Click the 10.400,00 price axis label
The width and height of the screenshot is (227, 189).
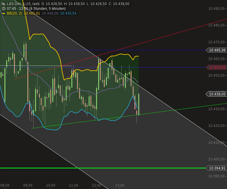pyautogui.click(x=216, y=159)
